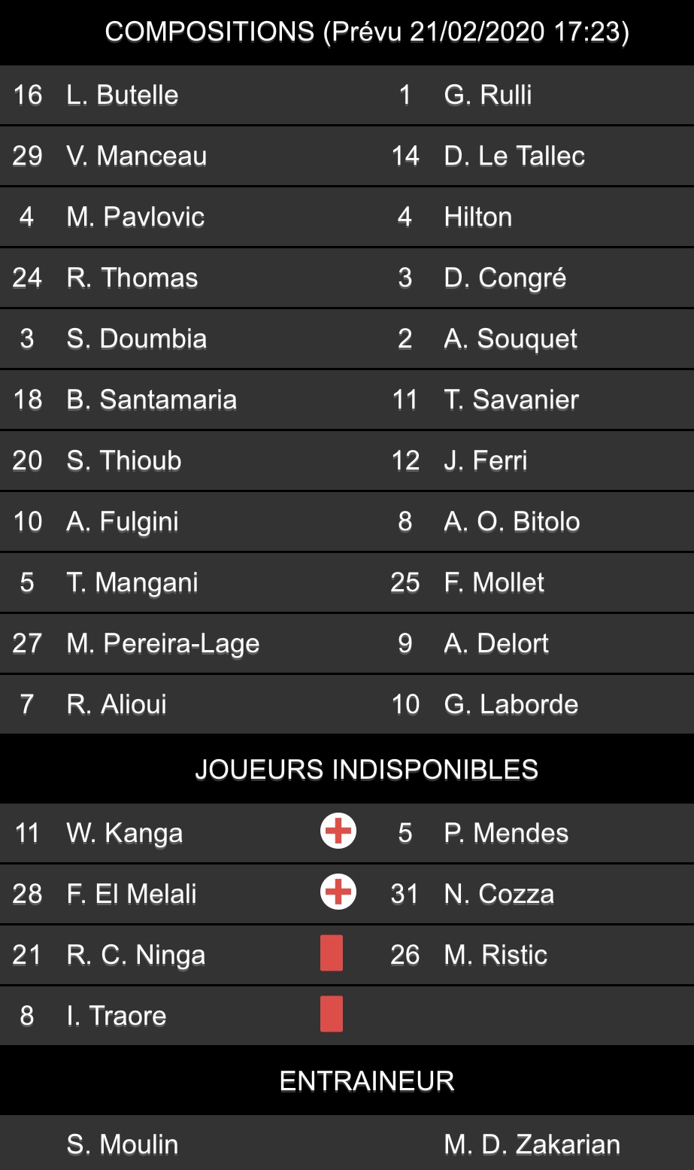Tap on A. Delort
Image resolution: width=694 pixels, height=1170 pixels.
(496, 643)
